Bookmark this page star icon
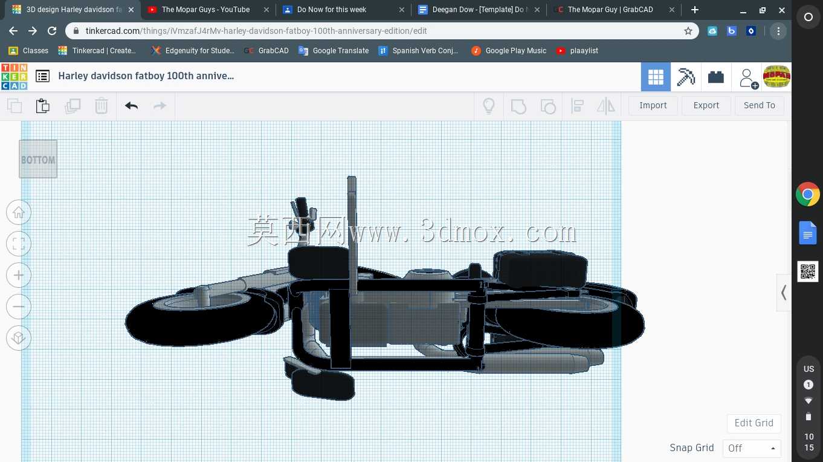This screenshot has width=823, height=462. click(x=688, y=31)
